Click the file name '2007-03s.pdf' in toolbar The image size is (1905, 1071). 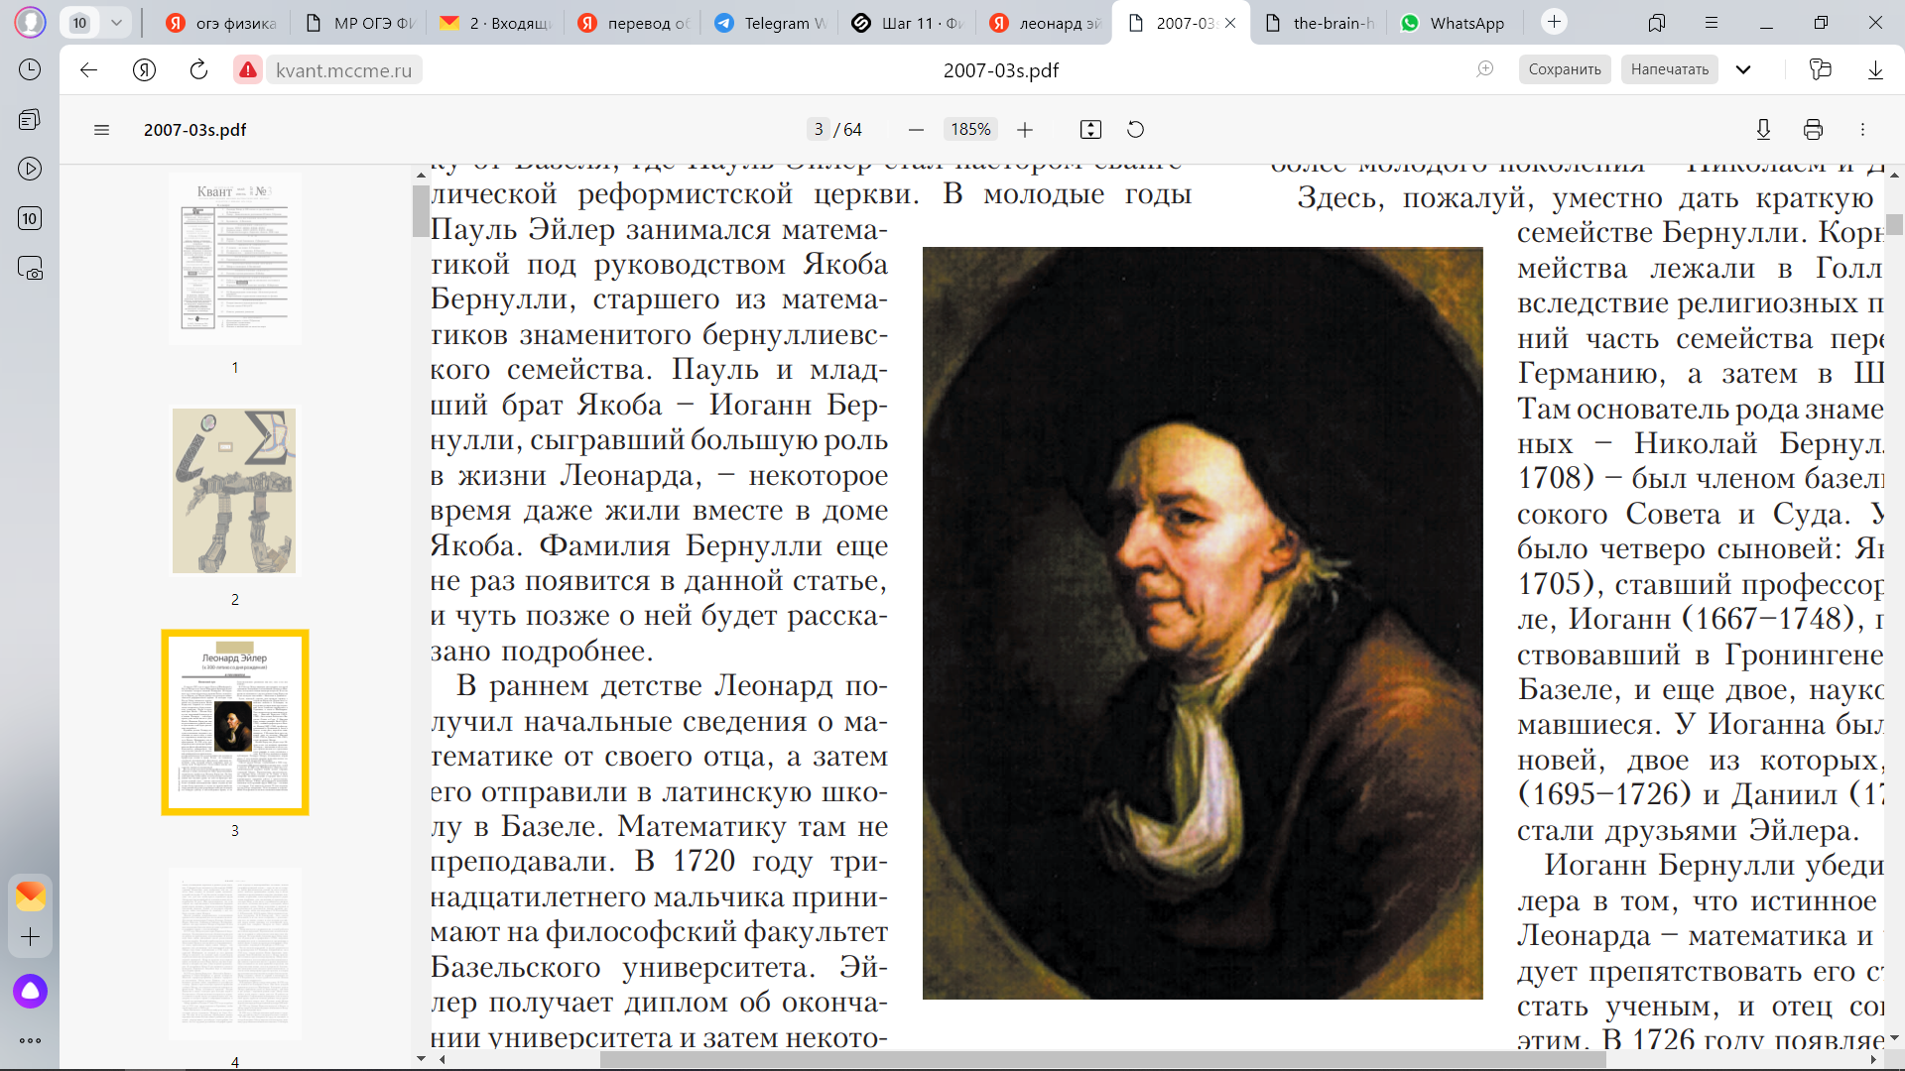point(194,129)
